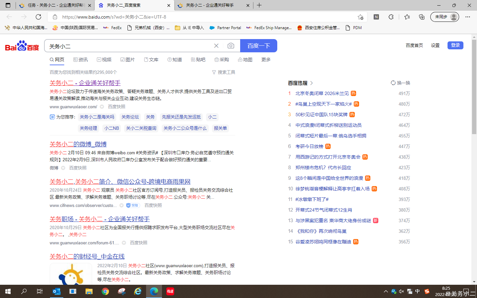Switch to the 贴吧 tab
Viewport: 477px width, 298px height.
[x=198, y=60]
